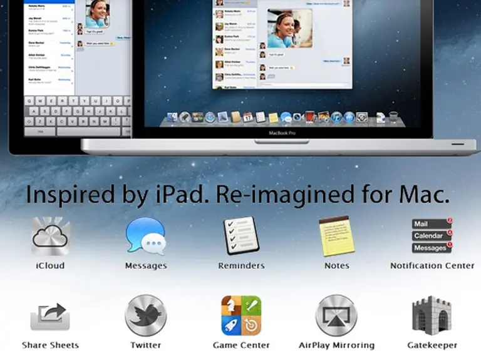Open iTunes music note in dock

[x=336, y=117]
